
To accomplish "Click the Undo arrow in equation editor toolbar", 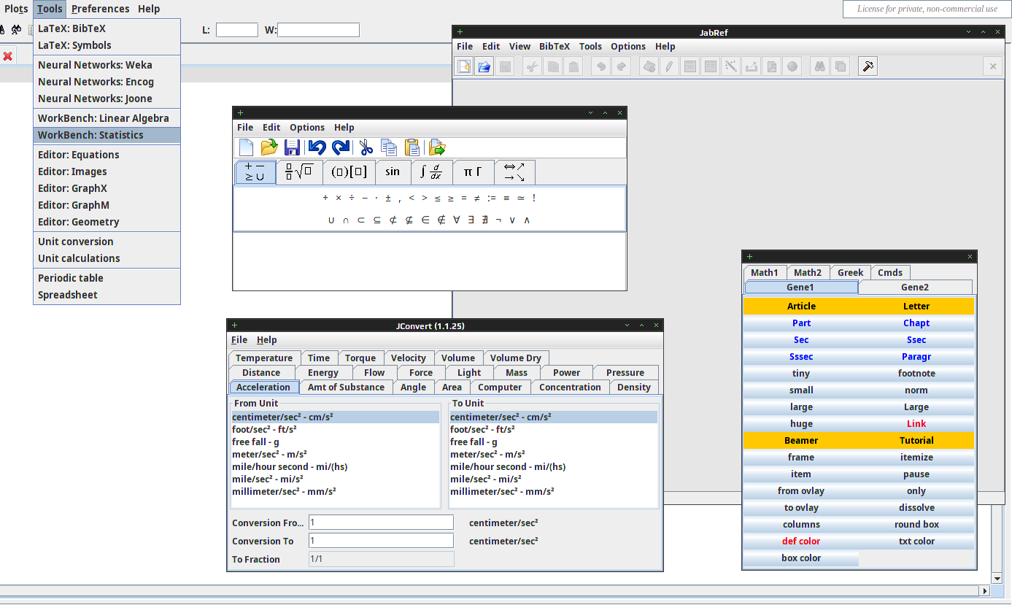I will (x=317, y=147).
